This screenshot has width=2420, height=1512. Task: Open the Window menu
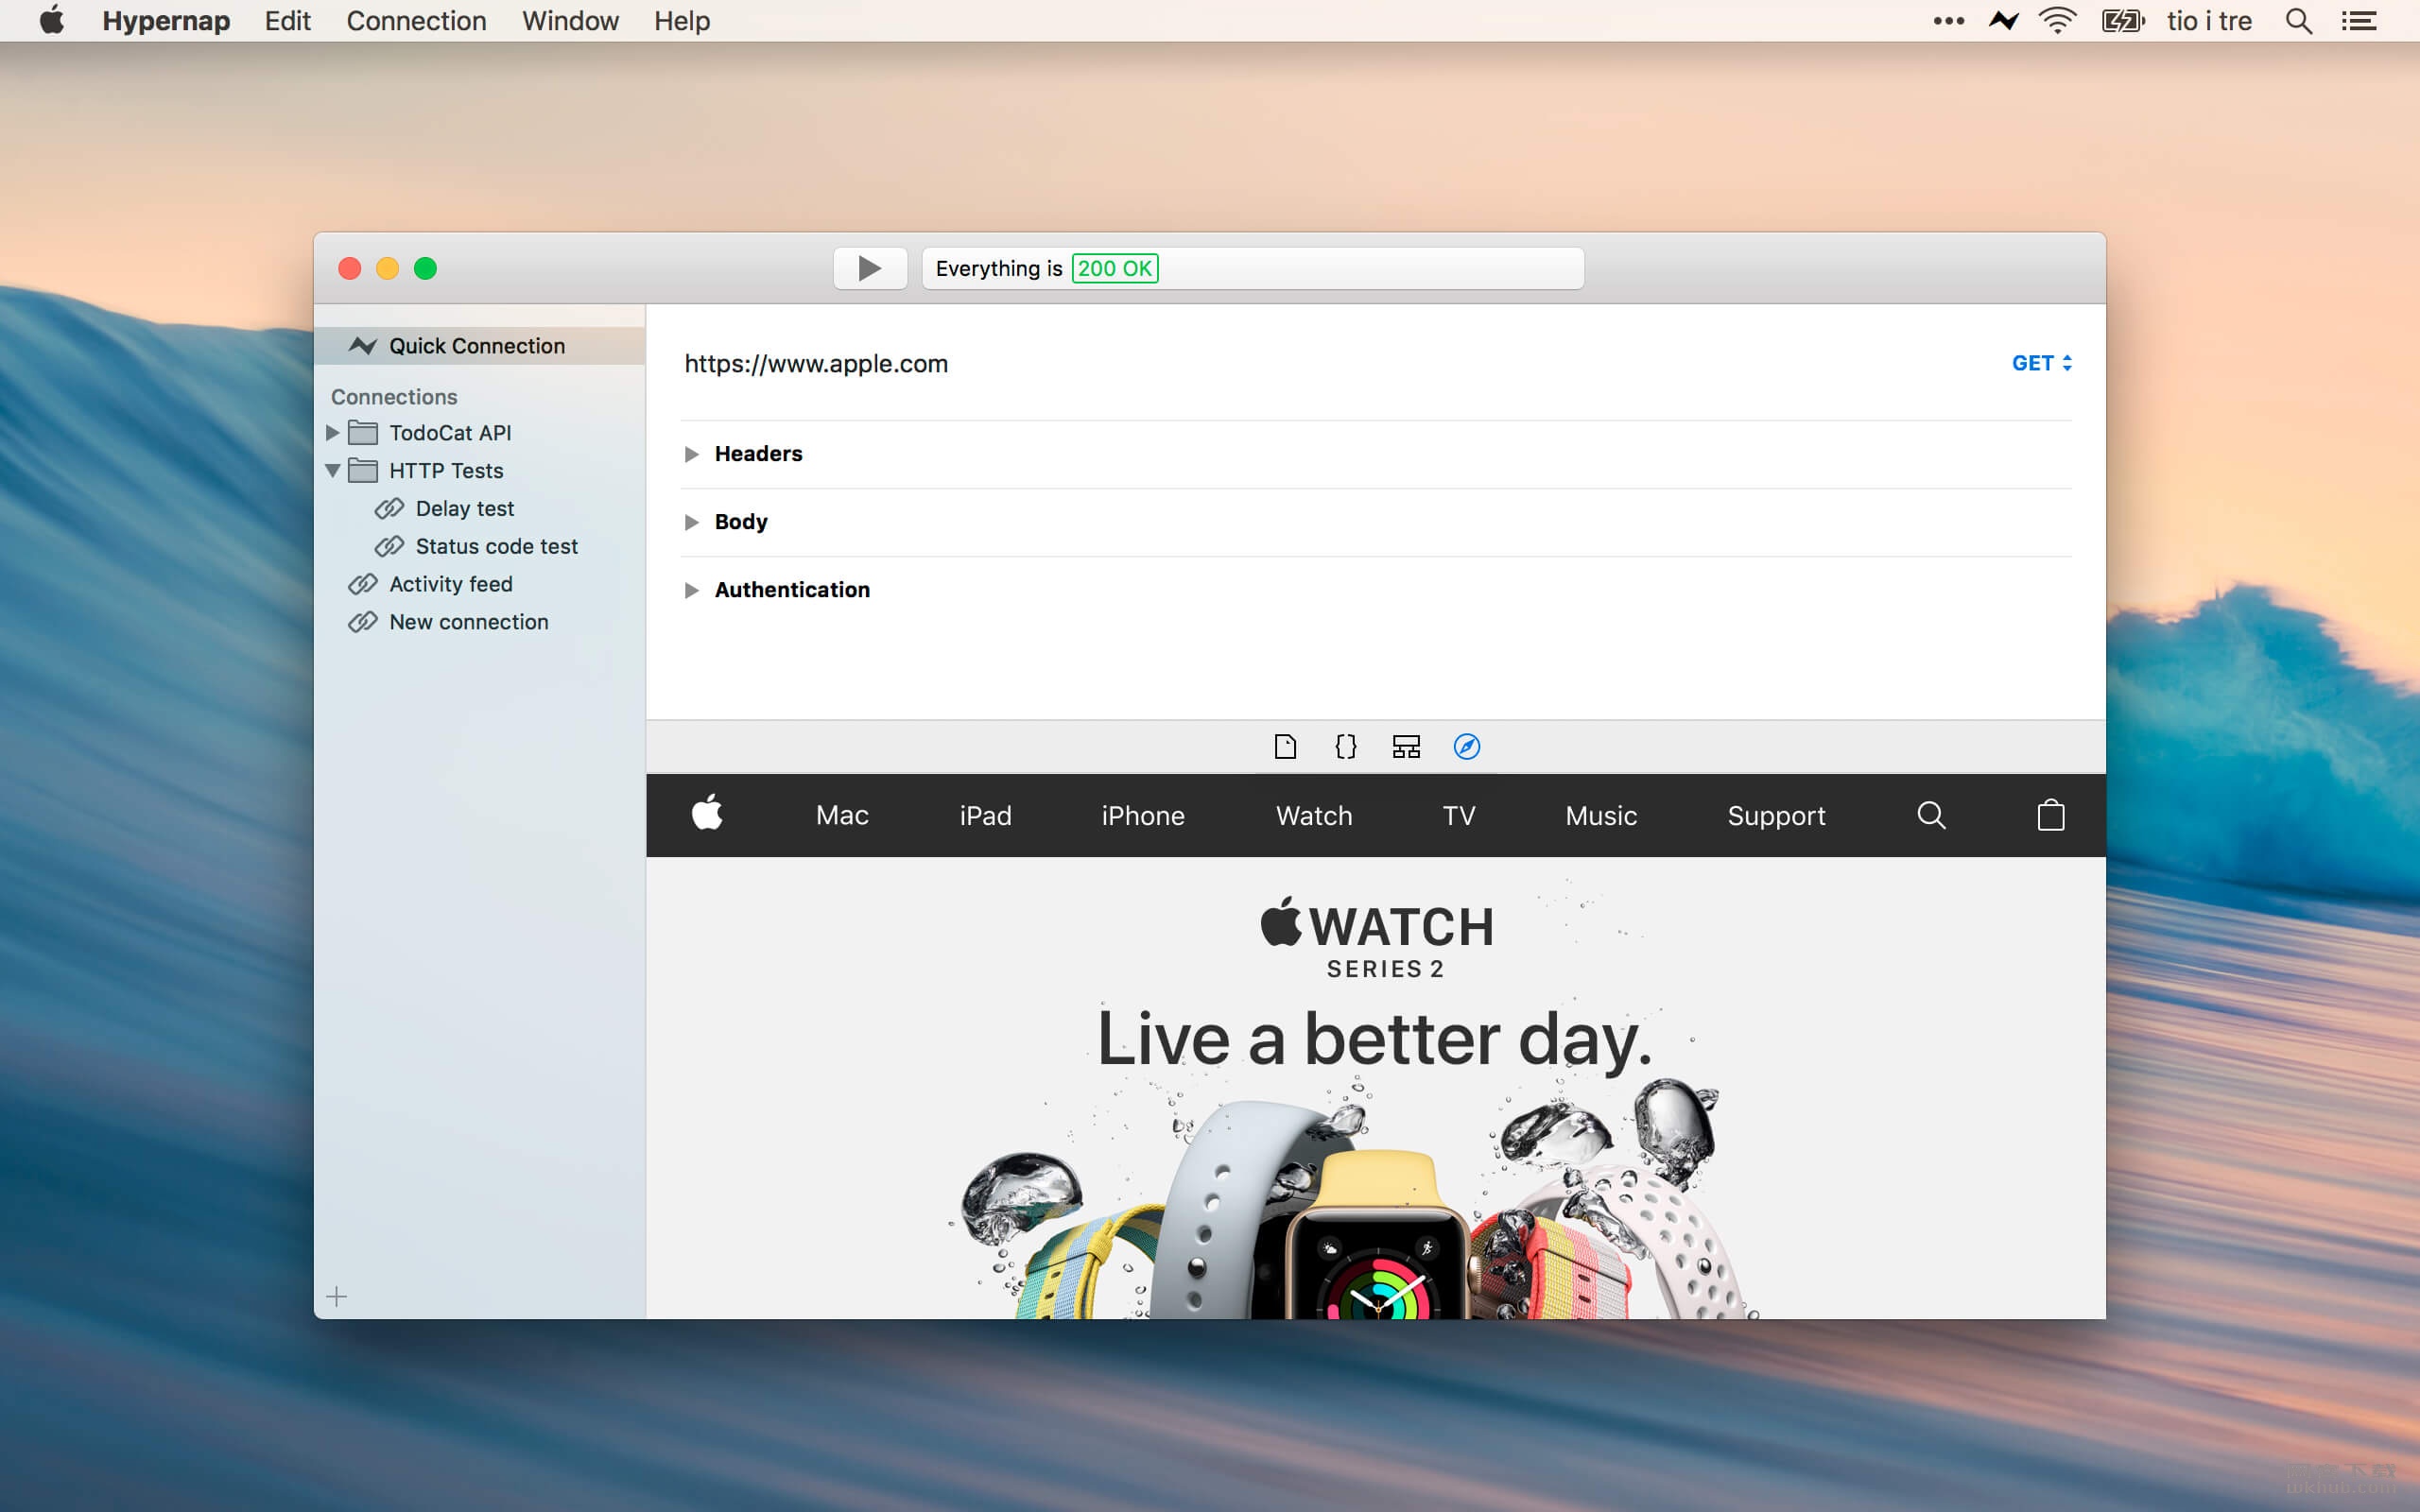pos(570,21)
